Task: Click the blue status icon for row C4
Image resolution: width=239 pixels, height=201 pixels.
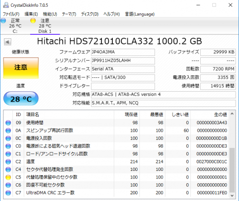Action: pos(8,169)
